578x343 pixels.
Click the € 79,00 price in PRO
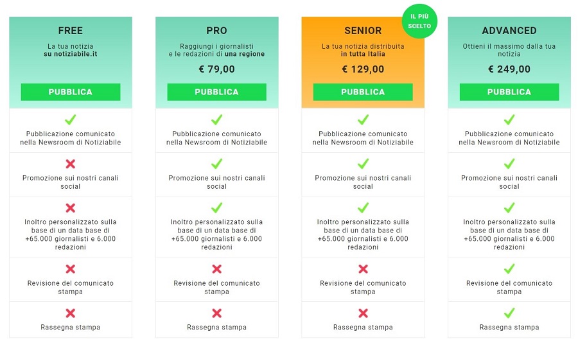click(x=217, y=69)
